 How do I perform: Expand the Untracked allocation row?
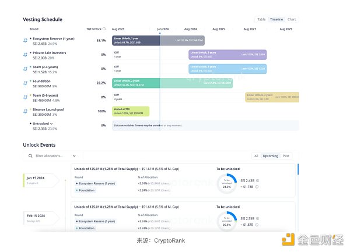click(51, 124)
